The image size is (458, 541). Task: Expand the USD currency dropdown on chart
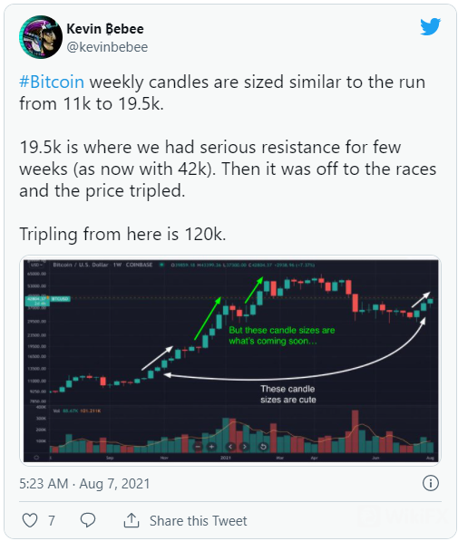point(36,265)
